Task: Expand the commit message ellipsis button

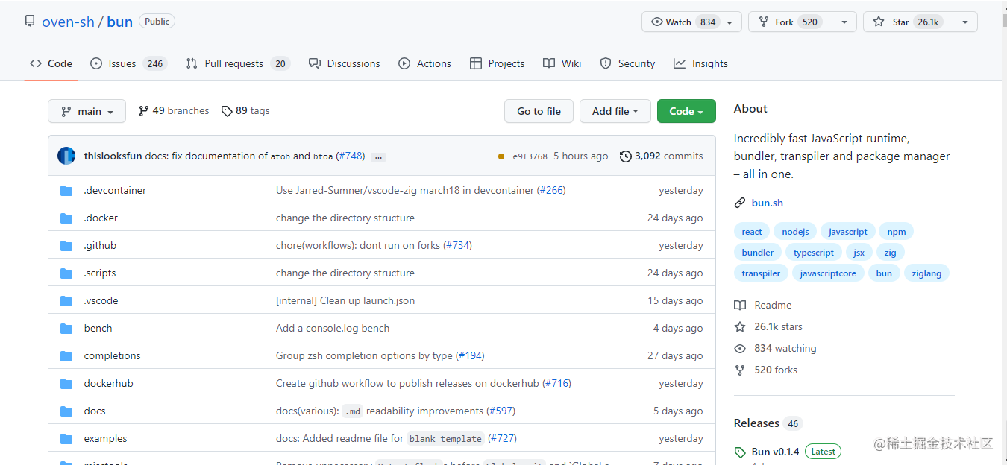Action: [378, 157]
